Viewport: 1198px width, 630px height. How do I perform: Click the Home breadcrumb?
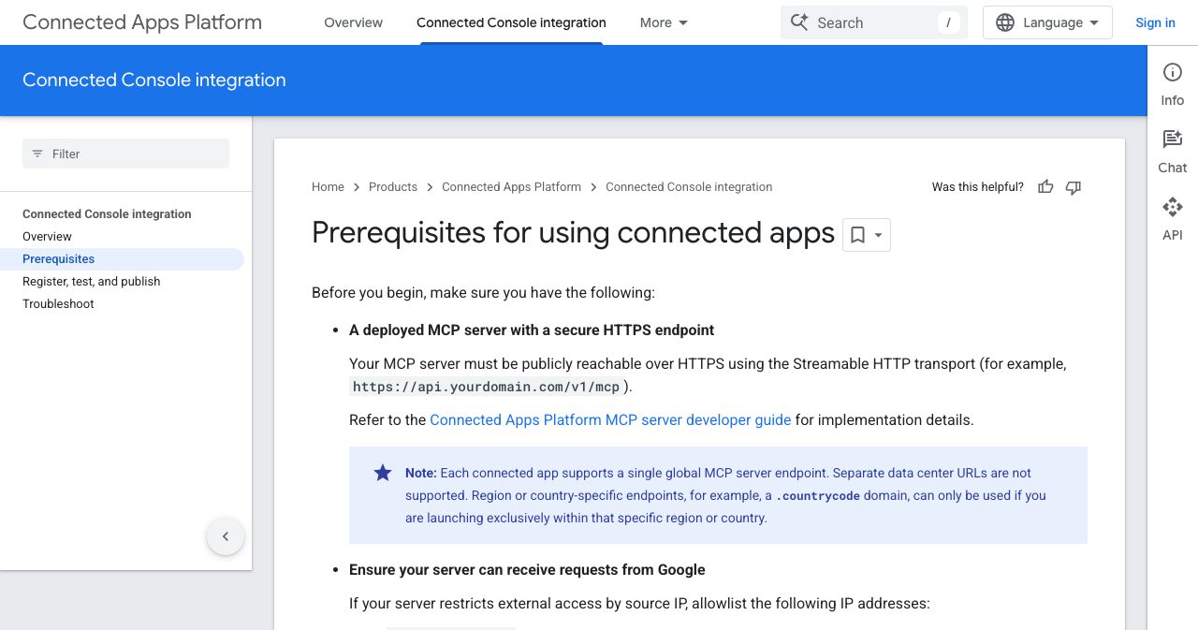[x=328, y=187]
